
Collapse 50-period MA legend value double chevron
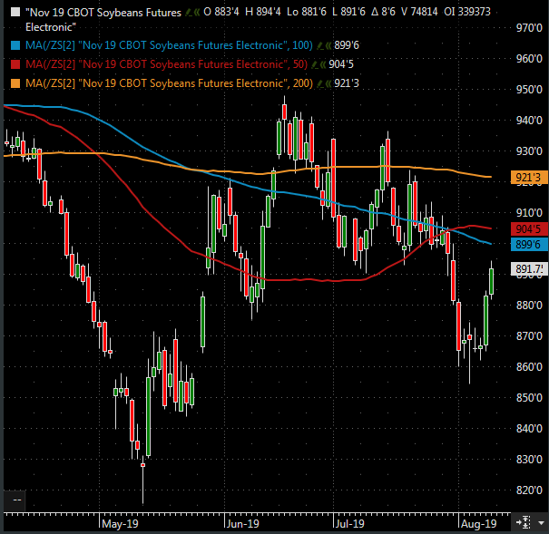[323, 64]
